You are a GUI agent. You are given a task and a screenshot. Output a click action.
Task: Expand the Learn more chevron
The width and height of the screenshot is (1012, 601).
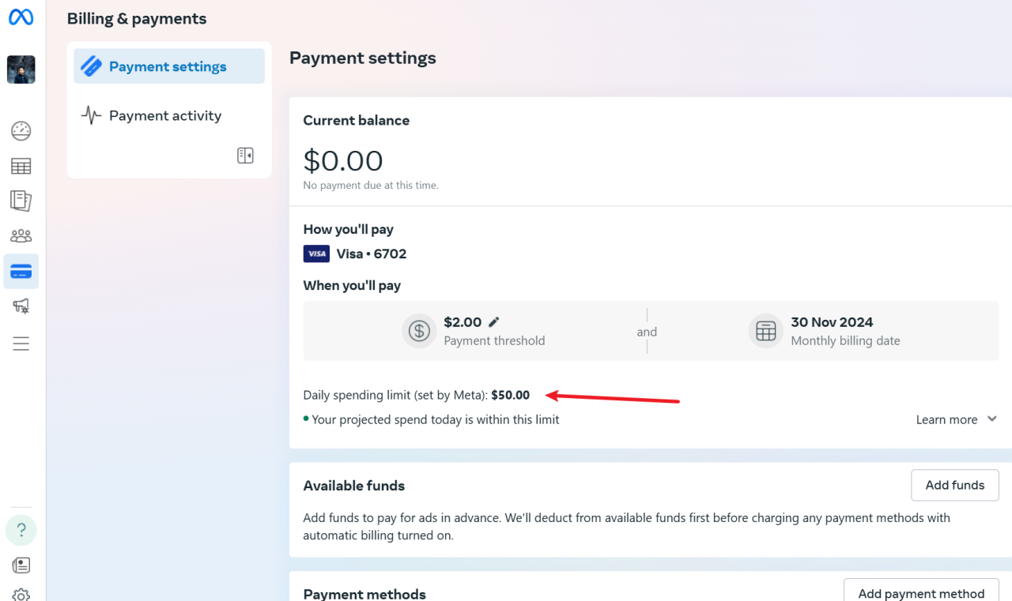(992, 419)
